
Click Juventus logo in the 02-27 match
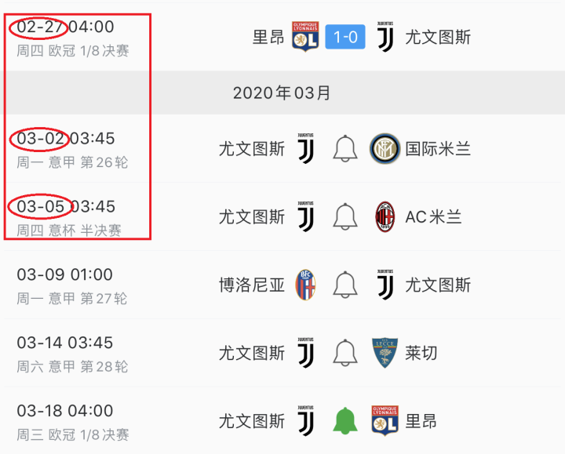[385, 37]
